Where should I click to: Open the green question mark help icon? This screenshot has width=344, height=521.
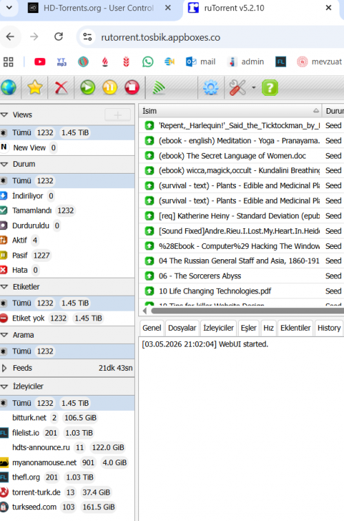coord(270,88)
